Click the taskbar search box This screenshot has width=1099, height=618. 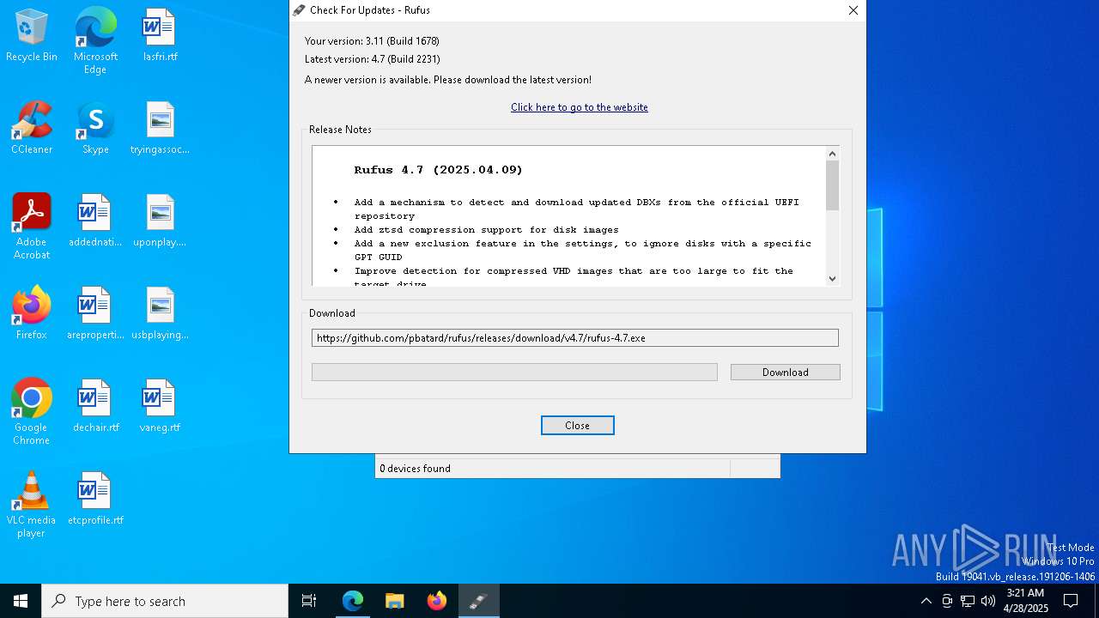pyautogui.click(x=165, y=601)
